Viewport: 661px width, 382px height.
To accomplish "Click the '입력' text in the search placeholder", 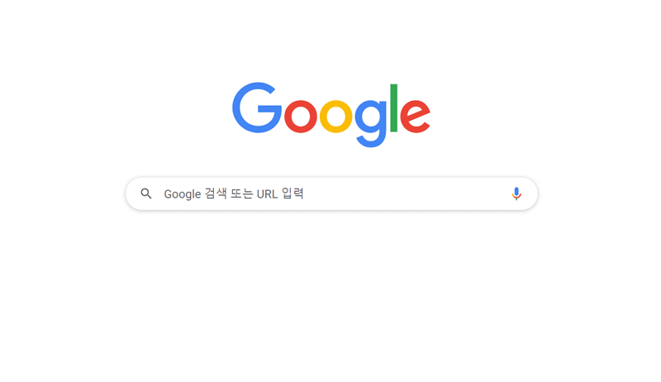I will coord(292,193).
